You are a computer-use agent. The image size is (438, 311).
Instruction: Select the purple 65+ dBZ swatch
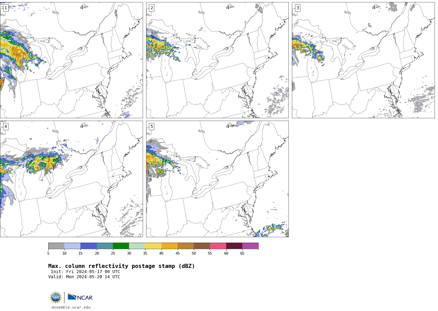[x=250, y=246]
